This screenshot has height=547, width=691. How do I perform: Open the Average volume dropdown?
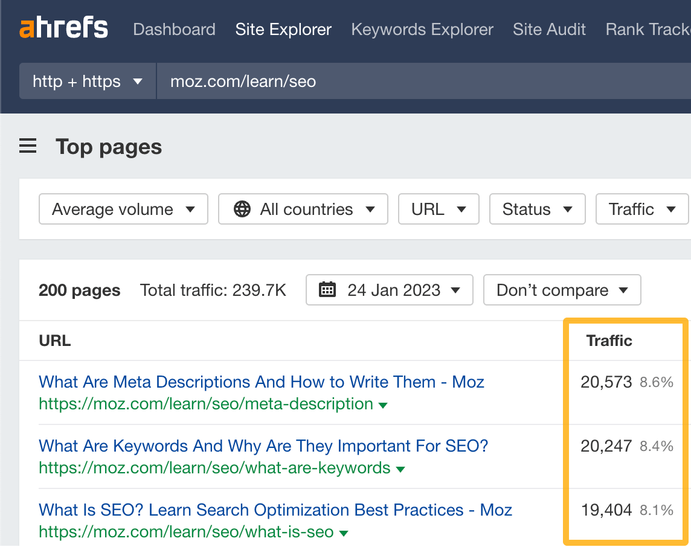[x=123, y=209]
